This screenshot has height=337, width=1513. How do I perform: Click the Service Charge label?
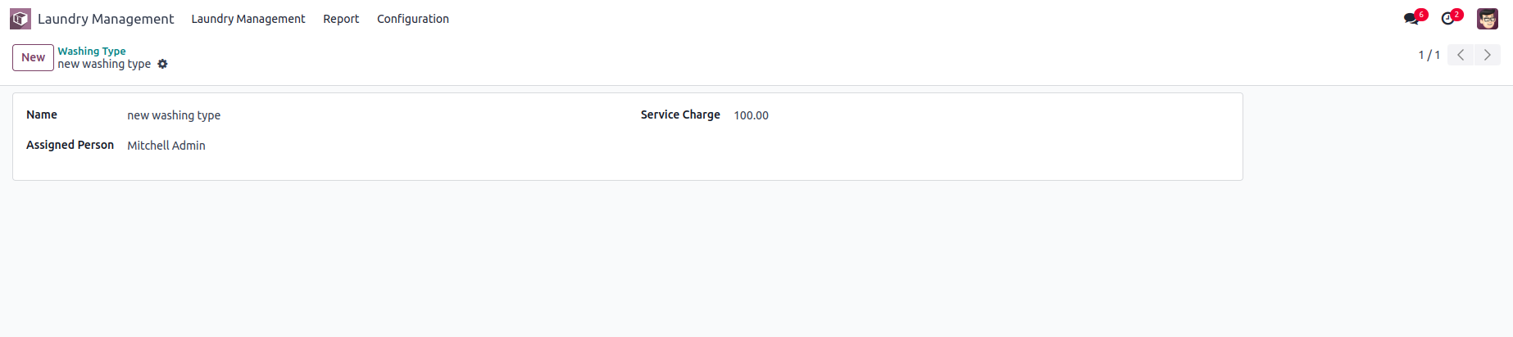pyautogui.click(x=680, y=115)
